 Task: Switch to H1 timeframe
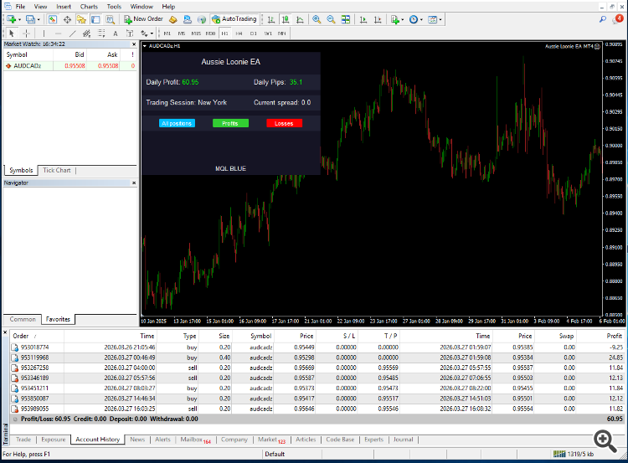point(224,33)
